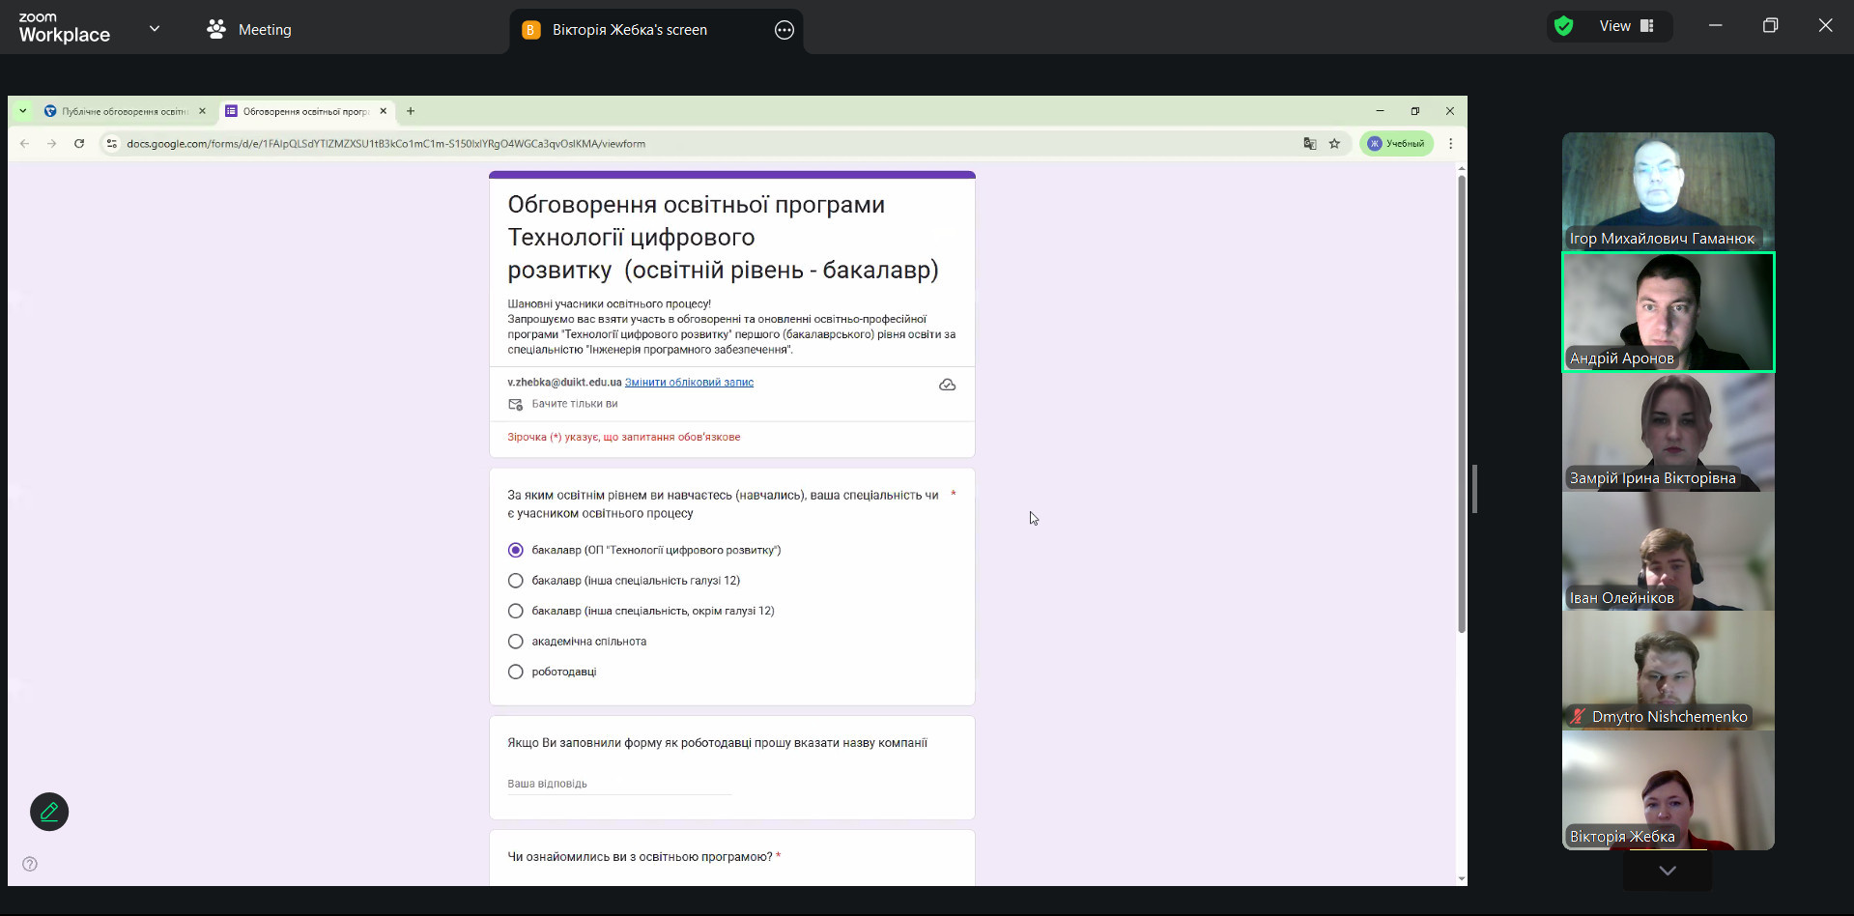This screenshot has height=916, width=1854.
Task: Open the browser tab search dropdown
Action: point(23,111)
